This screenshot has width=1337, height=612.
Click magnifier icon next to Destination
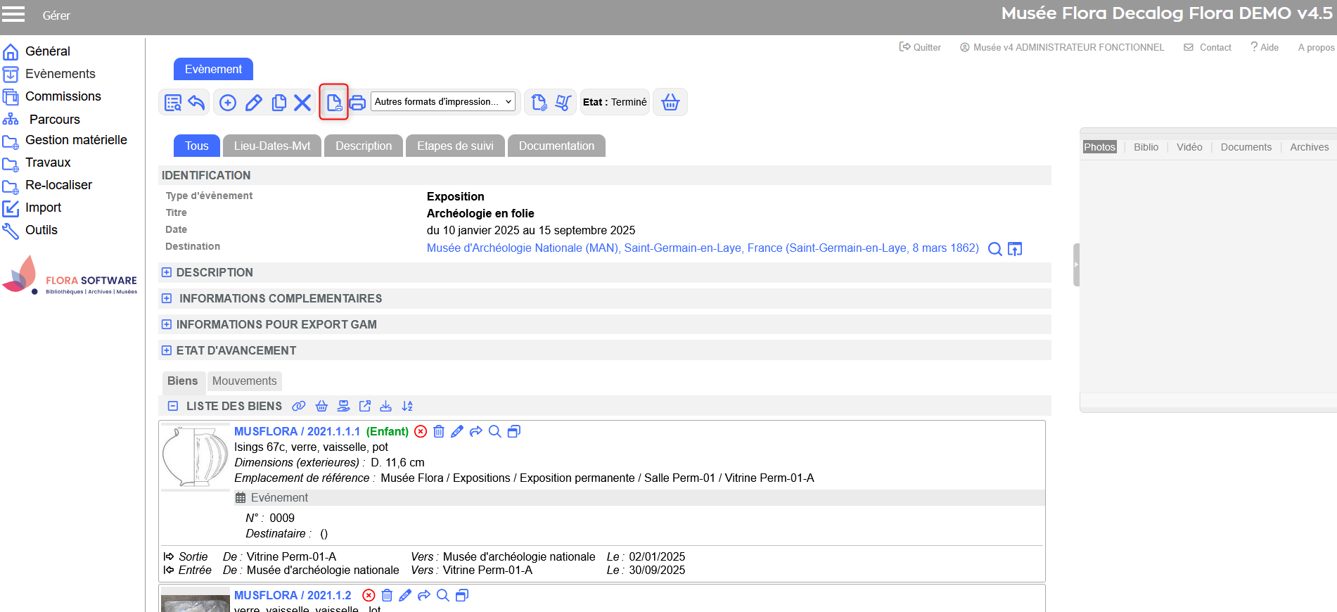click(x=994, y=249)
